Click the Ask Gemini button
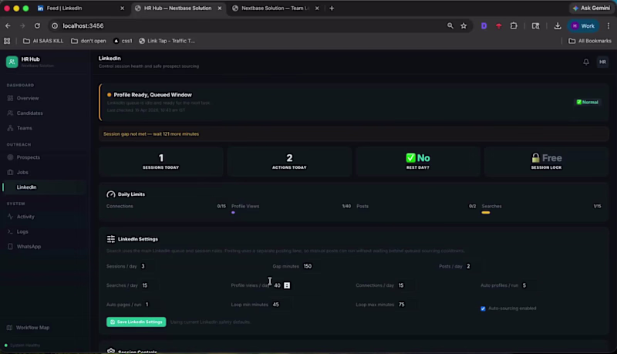The width and height of the screenshot is (617, 354). click(591, 8)
